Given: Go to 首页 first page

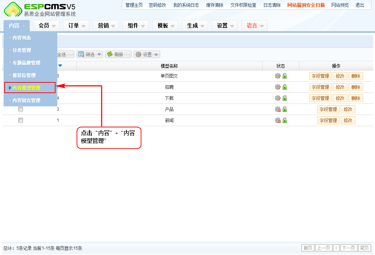Looking at the screenshot, I should click(308, 248).
